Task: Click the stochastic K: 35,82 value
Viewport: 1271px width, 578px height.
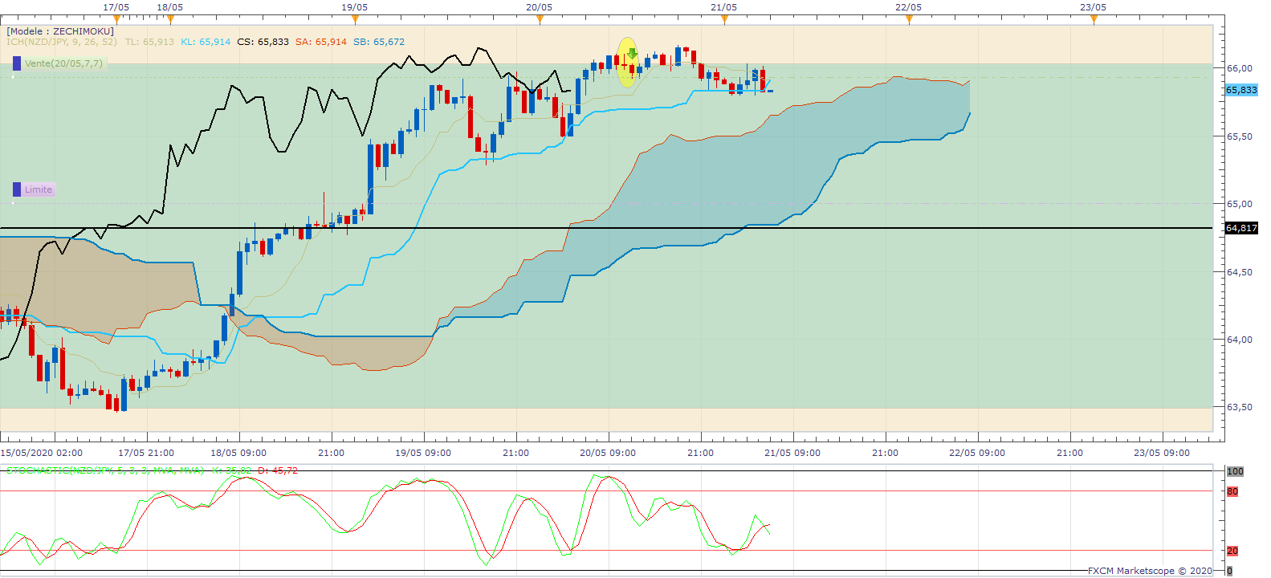Action: 231,470
